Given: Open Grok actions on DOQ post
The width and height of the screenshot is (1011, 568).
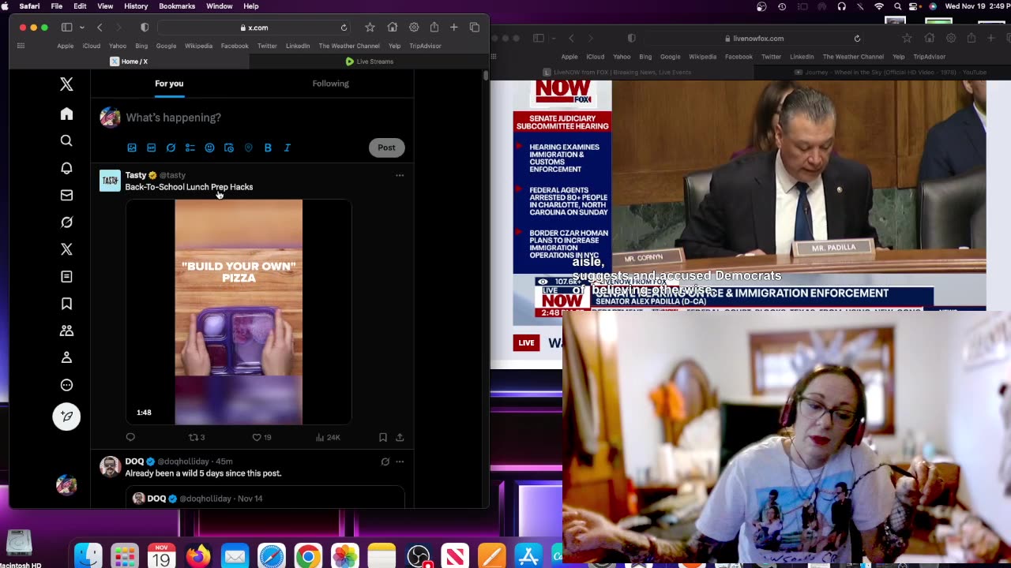Looking at the screenshot, I should pos(385,461).
